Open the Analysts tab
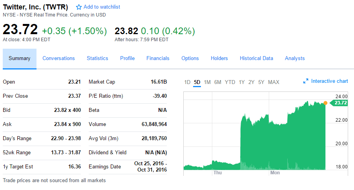This screenshot has width=354, height=190. (295, 58)
